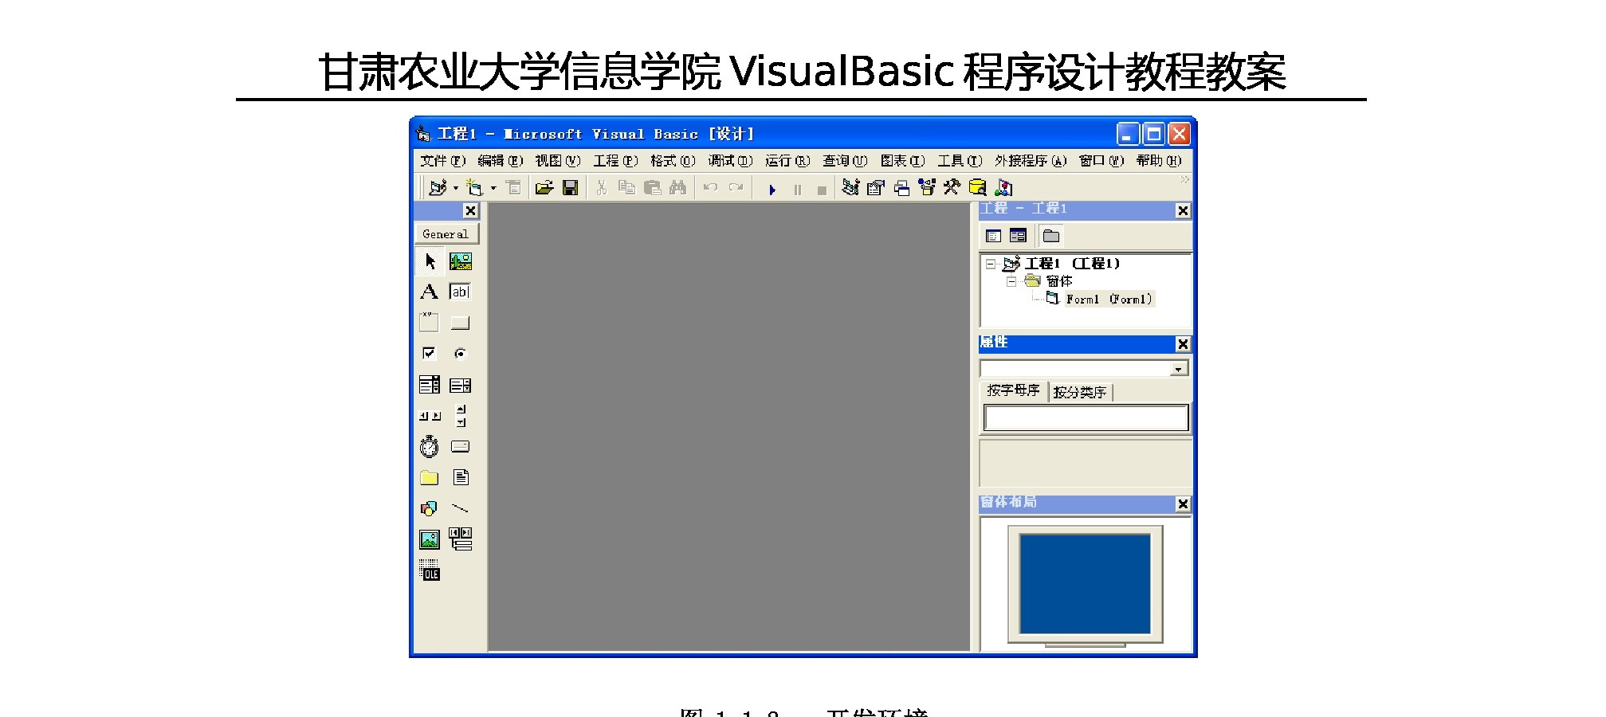Screen dimensions: 1606x717
Task: Select the FileListBox control tool
Action: point(461,477)
